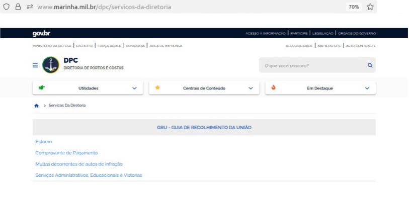Open Acesso à Informação link

[266, 33]
